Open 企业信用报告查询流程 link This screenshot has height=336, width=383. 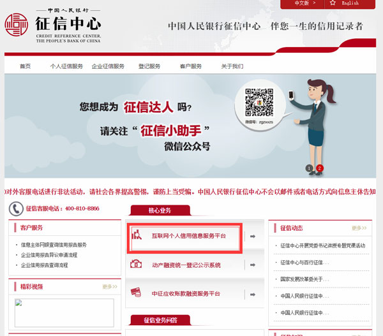pos(45,265)
